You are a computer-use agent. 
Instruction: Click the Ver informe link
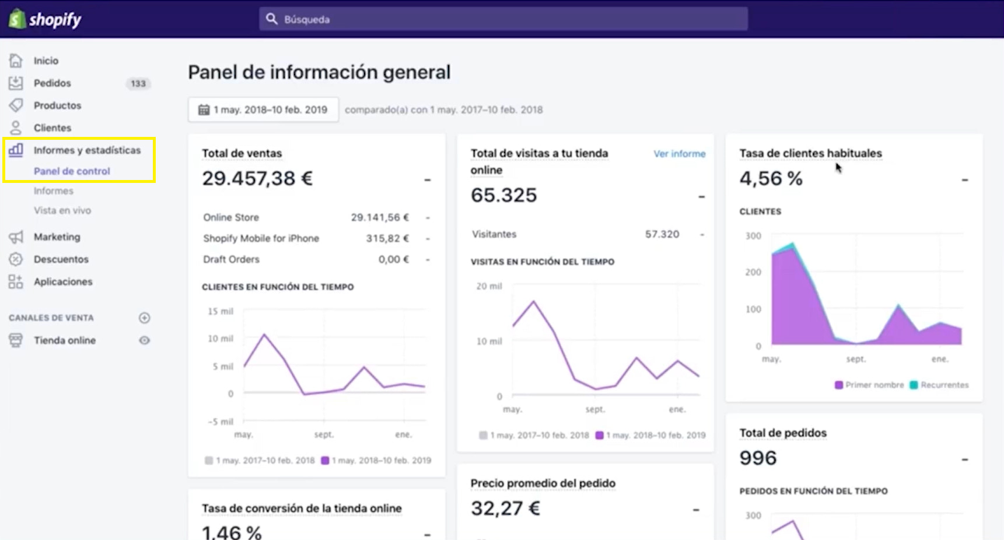point(679,154)
